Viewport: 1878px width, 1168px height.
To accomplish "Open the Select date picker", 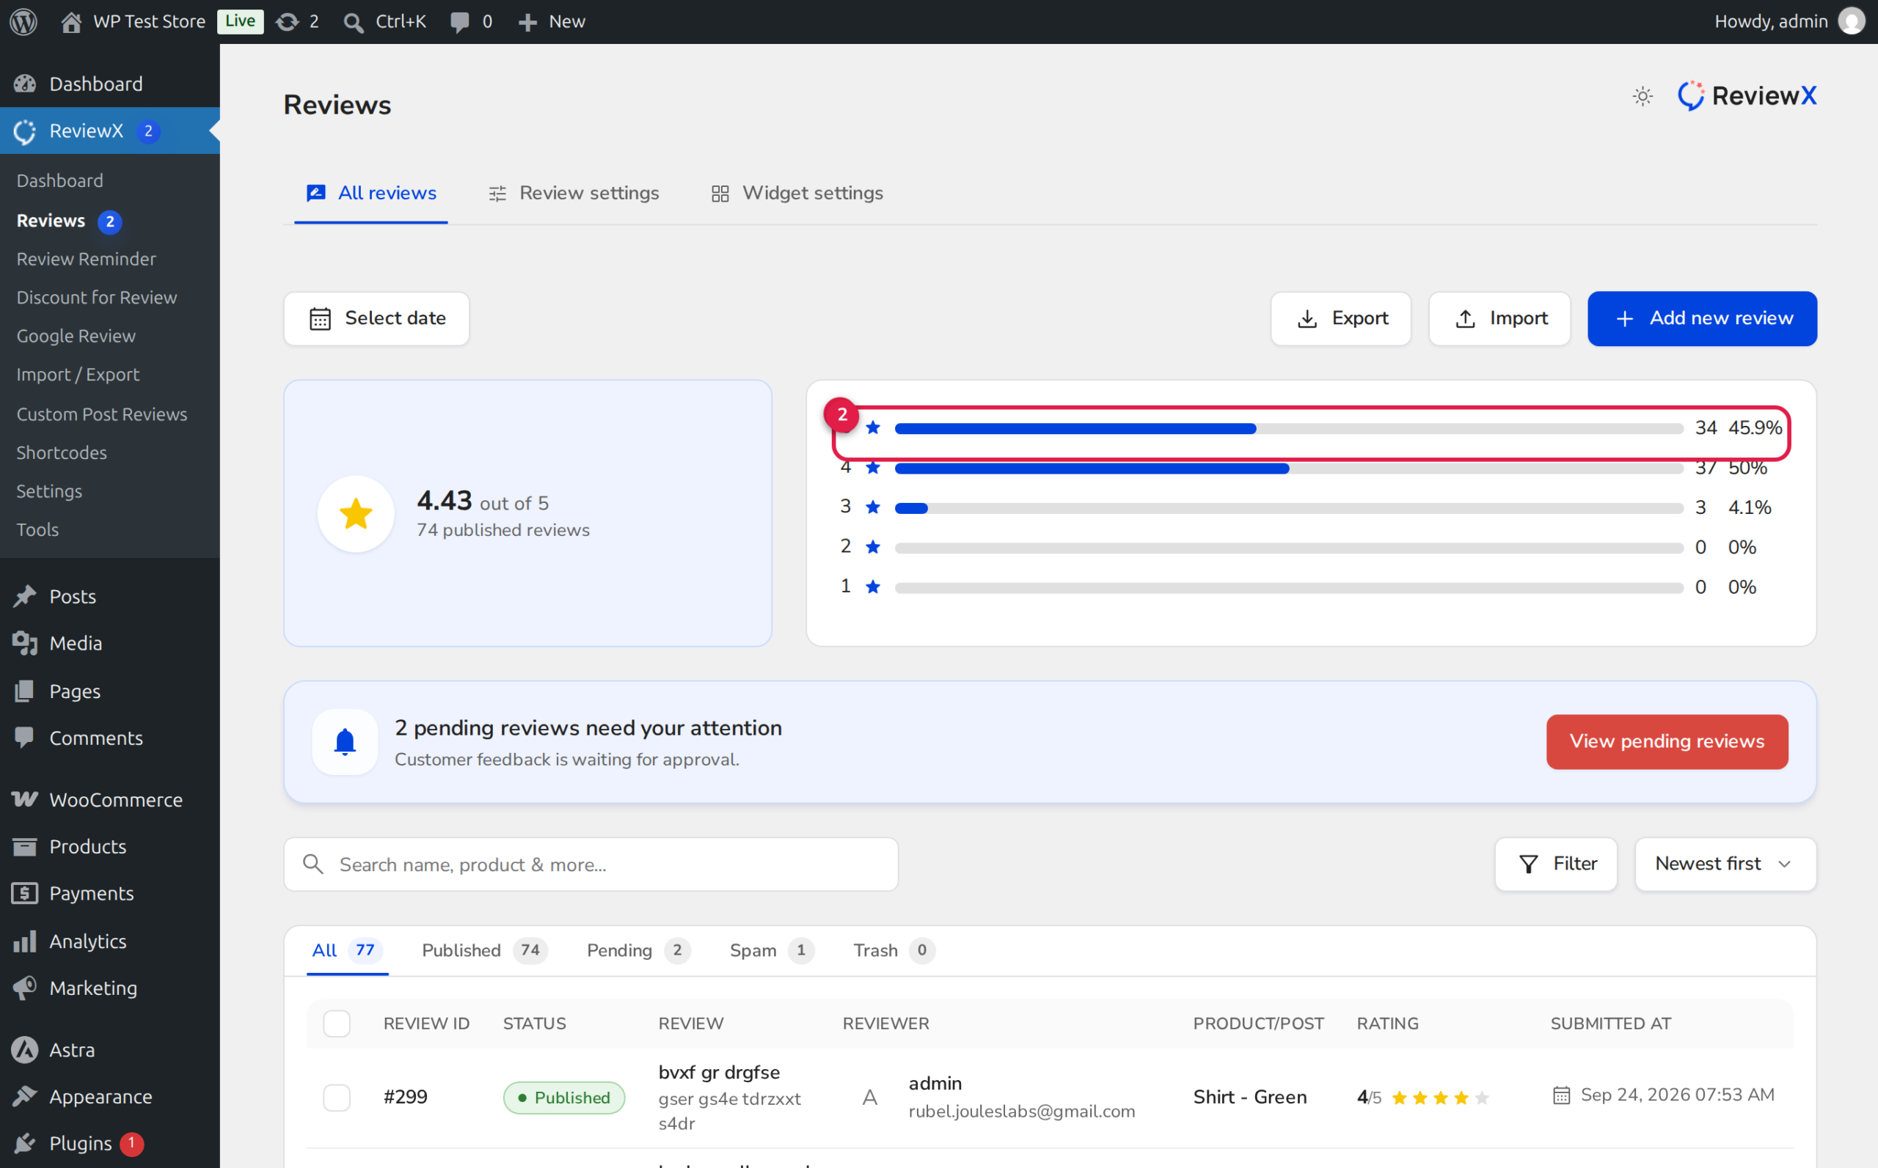I will (376, 318).
